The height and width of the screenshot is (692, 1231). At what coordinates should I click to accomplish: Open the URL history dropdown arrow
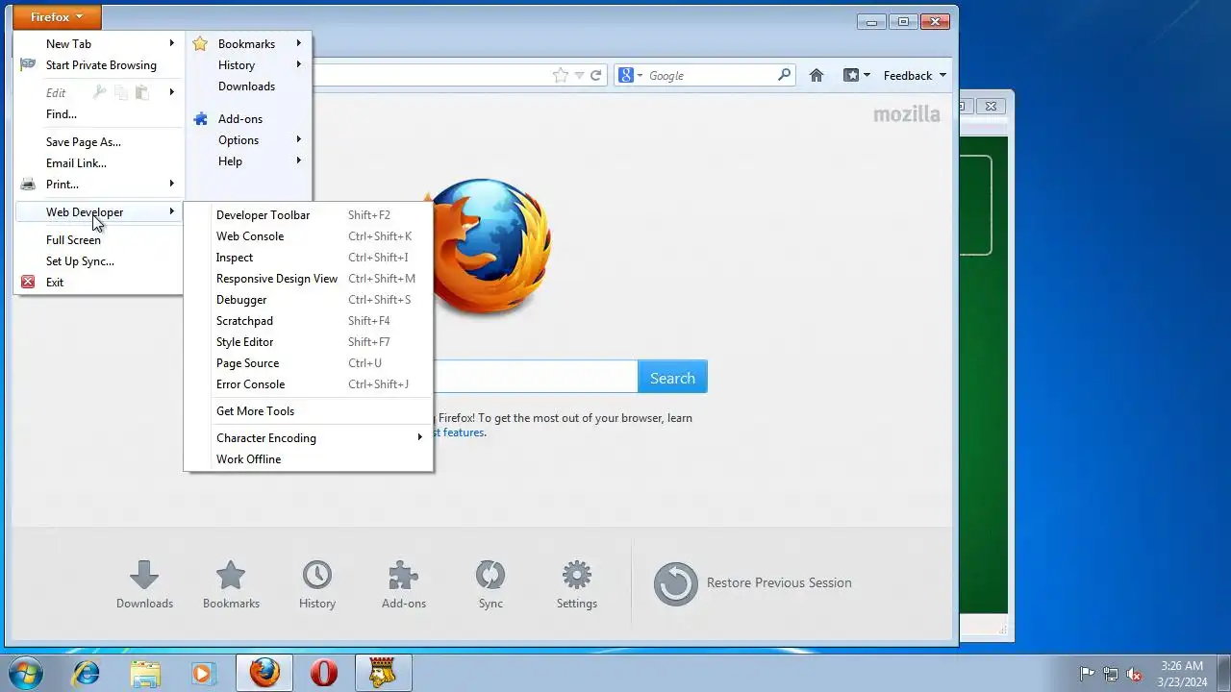point(579,75)
